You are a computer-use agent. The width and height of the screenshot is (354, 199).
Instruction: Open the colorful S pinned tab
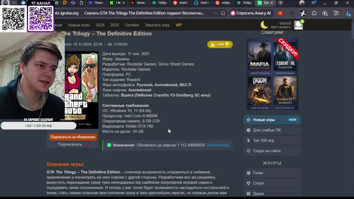coord(73,3)
